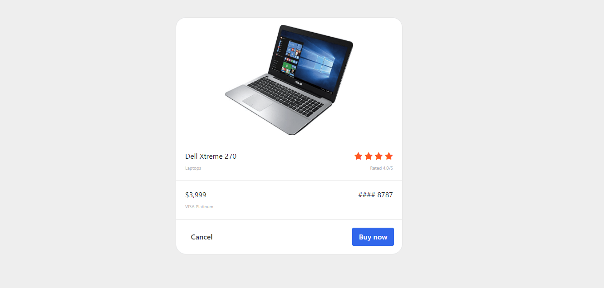The height and width of the screenshot is (288, 604).
Task: Open the Dell Xtreme 270 product title
Action: point(211,156)
